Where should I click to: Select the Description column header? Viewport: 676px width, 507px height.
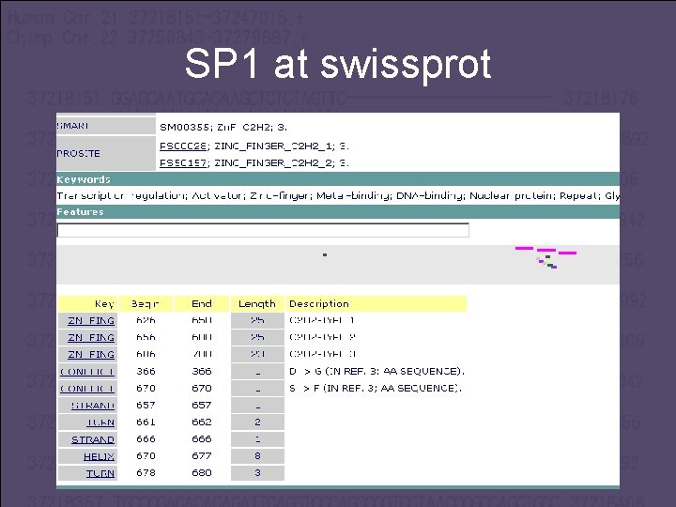pos(376,303)
